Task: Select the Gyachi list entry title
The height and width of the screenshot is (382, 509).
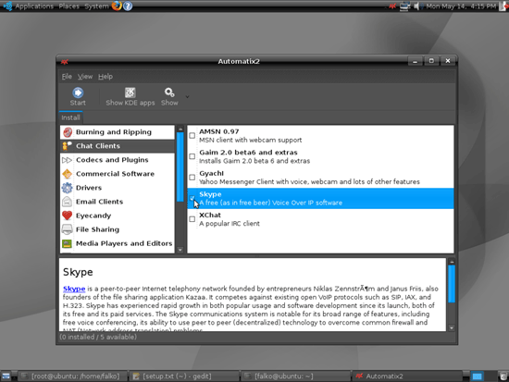Action: tap(211, 173)
